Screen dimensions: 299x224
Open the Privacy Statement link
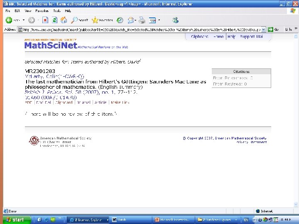251,142
